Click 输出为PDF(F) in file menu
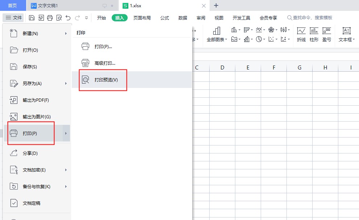This screenshot has width=359, height=220. (36, 100)
